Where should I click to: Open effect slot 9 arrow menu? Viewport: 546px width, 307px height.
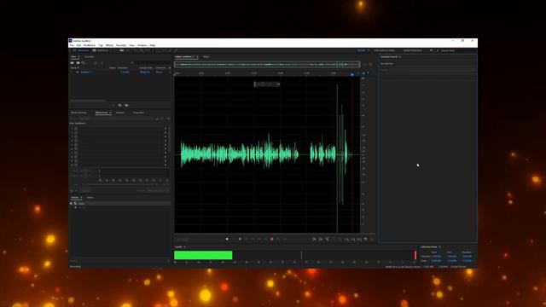[x=166, y=161]
